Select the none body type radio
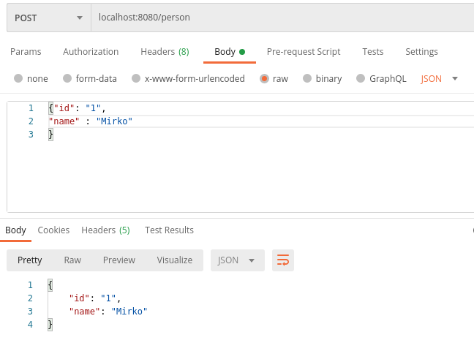This screenshot has height=343, width=474. point(18,78)
